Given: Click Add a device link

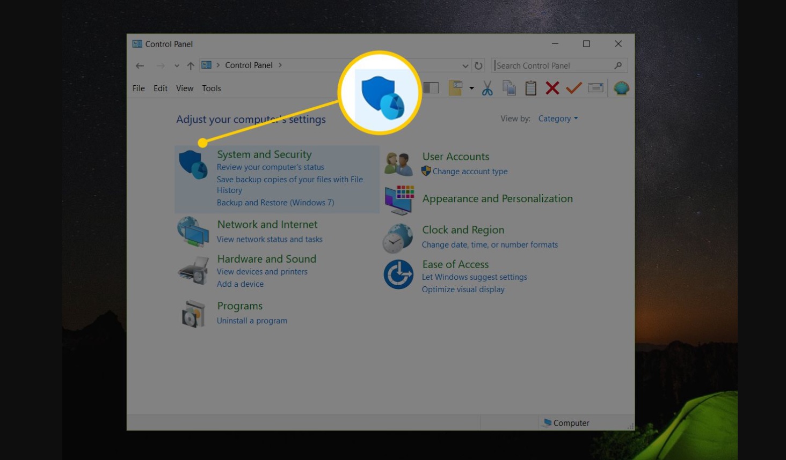Looking at the screenshot, I should pyautogui.click(x=240, y=284).
